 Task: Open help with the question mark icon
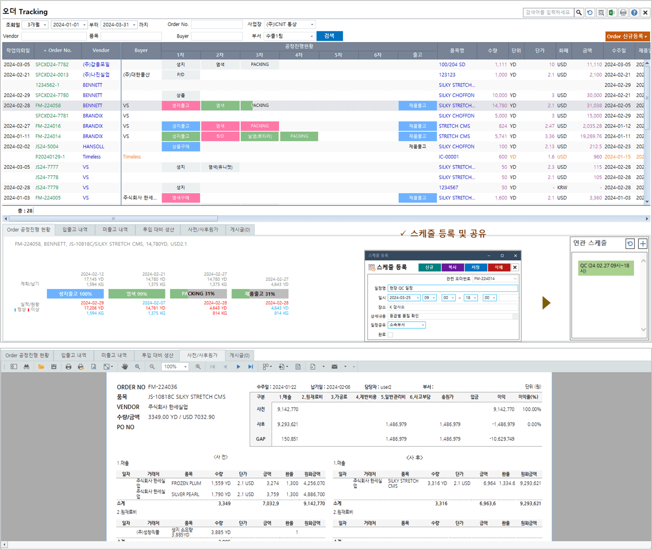(634, 12)
